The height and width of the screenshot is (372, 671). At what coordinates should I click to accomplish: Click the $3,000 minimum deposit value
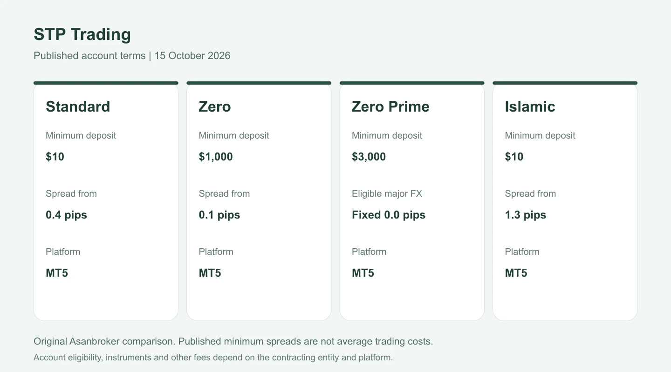pos(369,157)
